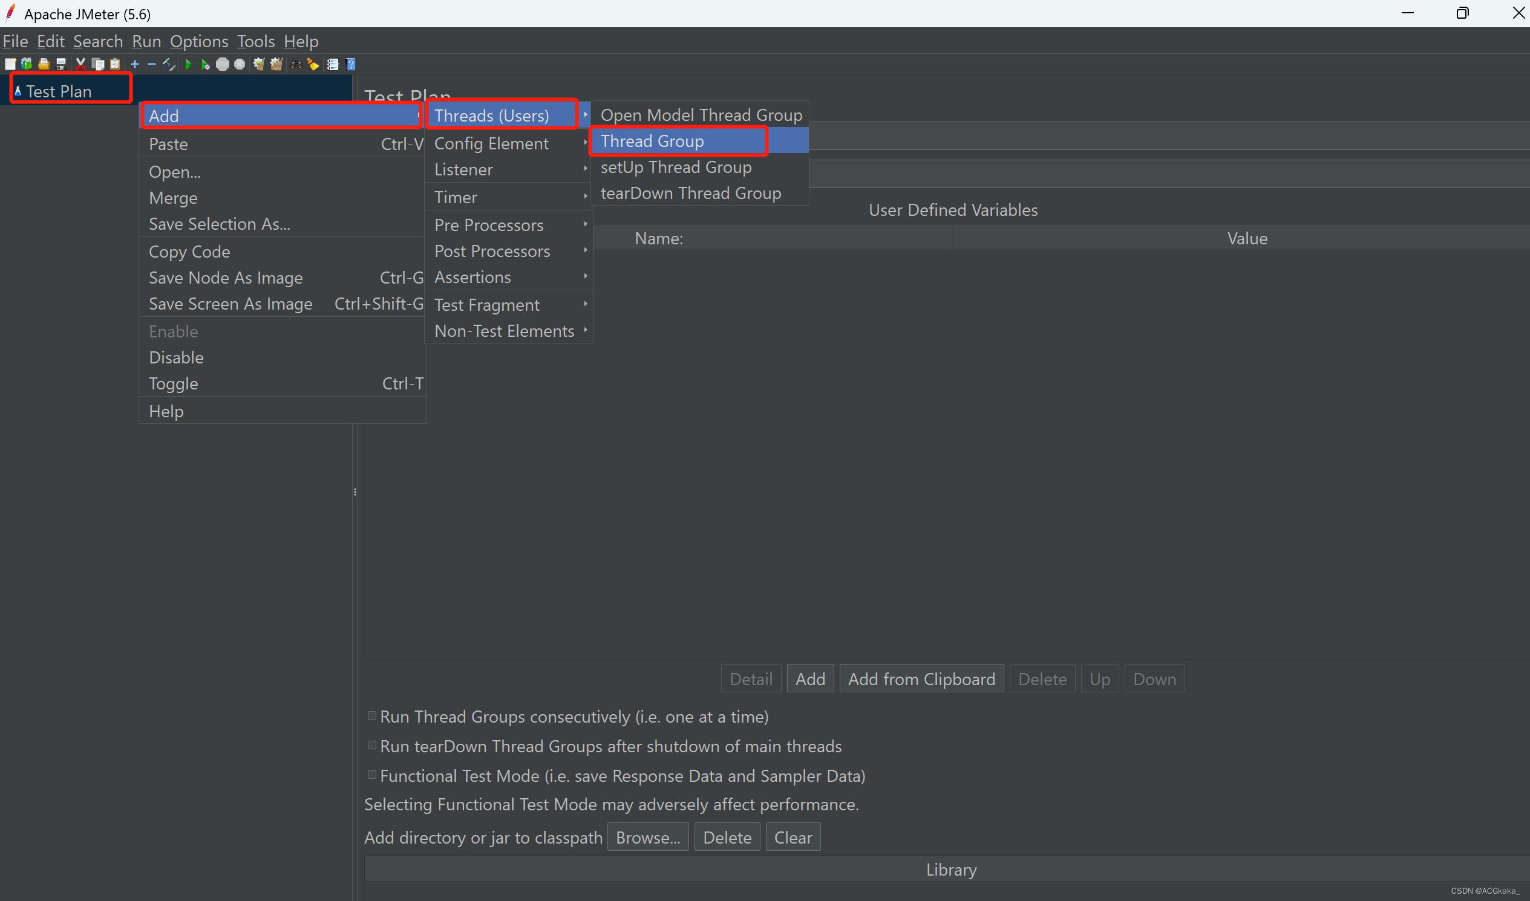This screenshot has height=901, width=1530.
Task: Expand the Assertions submenu
Action: point(509,278)
